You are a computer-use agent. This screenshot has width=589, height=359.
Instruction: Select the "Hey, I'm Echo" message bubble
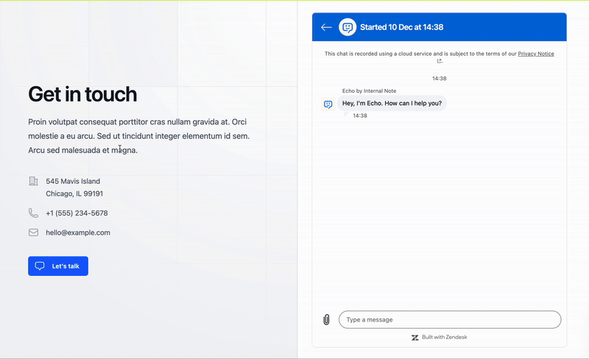392,104
